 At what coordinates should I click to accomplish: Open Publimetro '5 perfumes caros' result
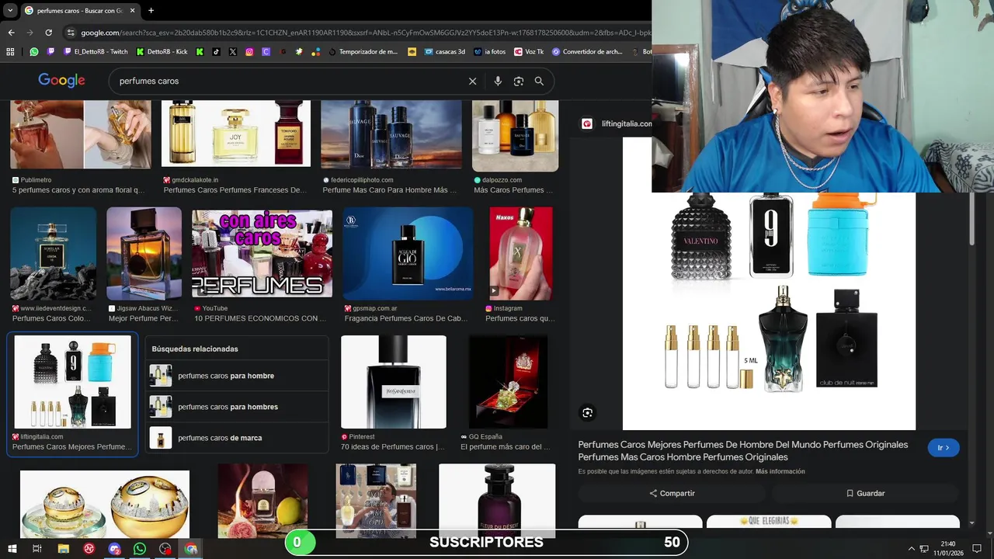pyautogui.click(x=80, y=134)
